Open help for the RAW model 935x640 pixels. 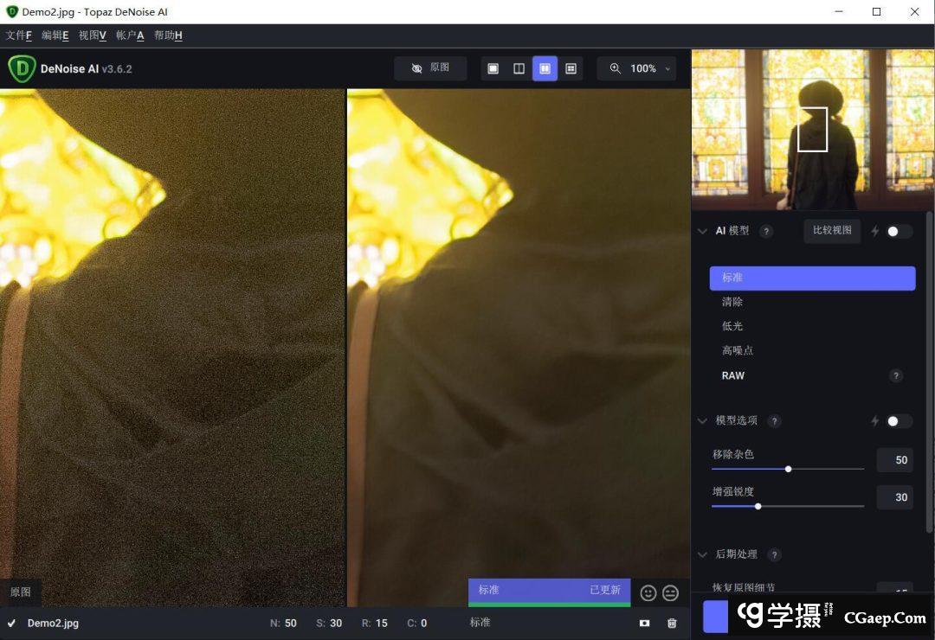click(896, 375)
